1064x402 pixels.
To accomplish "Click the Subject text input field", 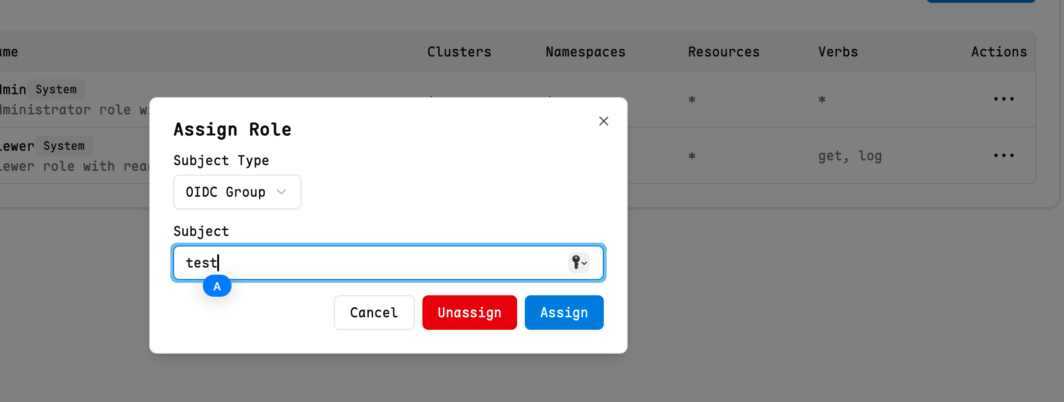I will [373, 263].
